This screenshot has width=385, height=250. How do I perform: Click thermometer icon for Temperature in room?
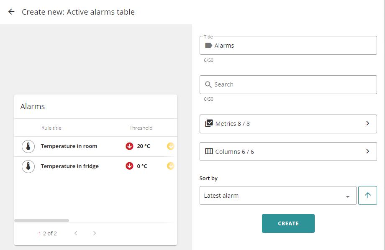point(28,146)
